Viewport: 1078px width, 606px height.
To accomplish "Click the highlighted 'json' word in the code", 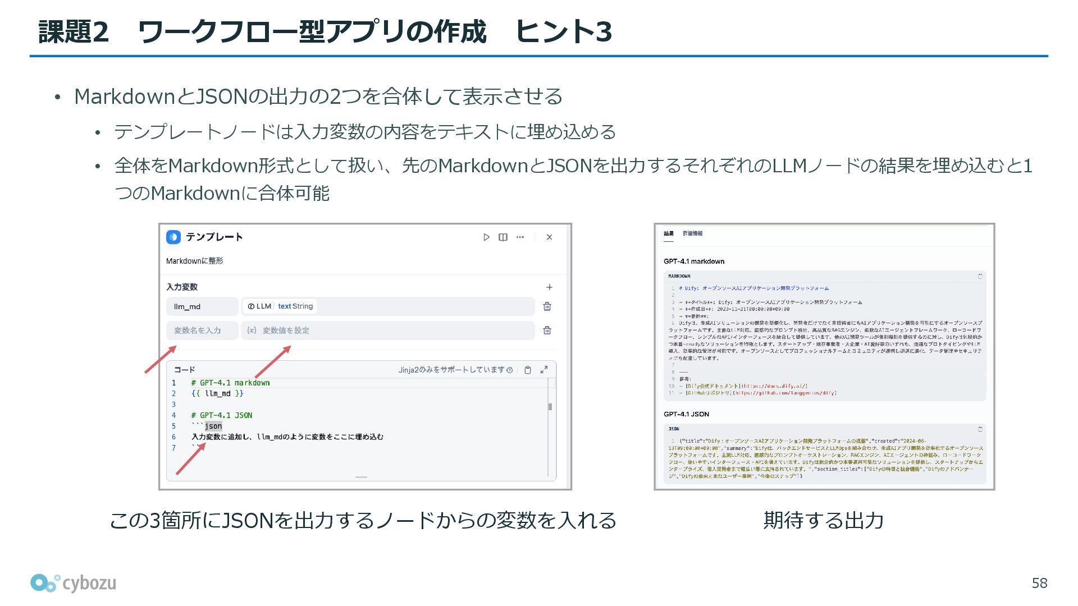I will tap(213, 426).
